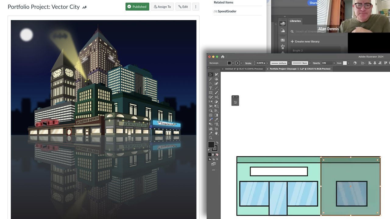Select the Selection tool in Illustrator

pyautogui.click(x=210, y=74)
